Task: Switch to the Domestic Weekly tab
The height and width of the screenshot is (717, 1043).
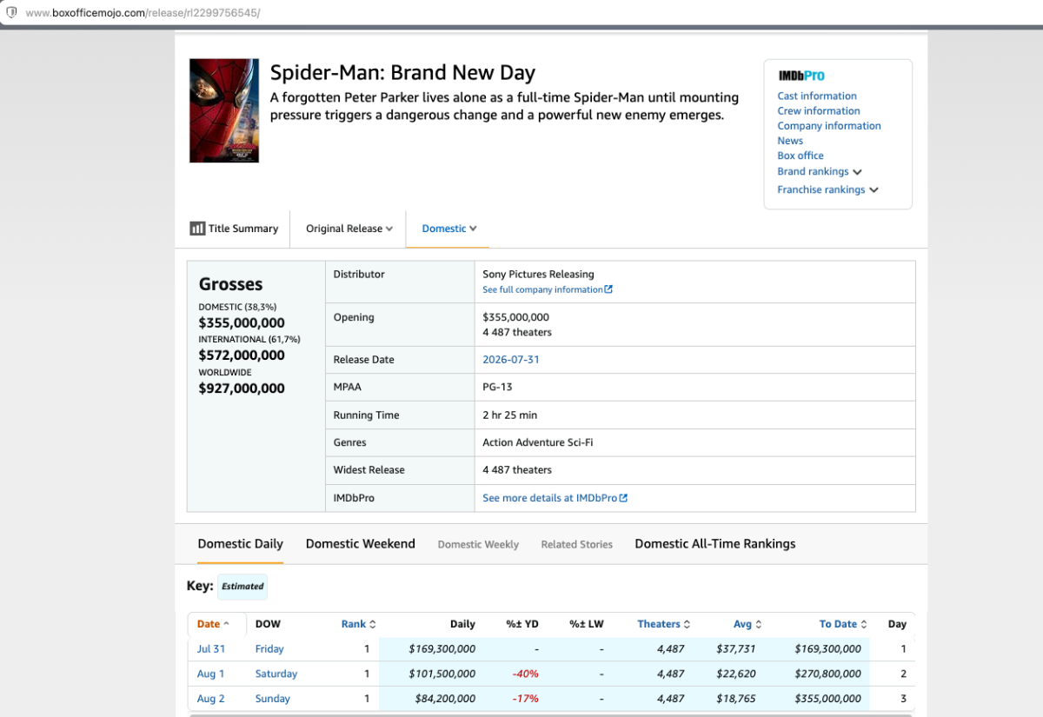Action: pos(478,545)
